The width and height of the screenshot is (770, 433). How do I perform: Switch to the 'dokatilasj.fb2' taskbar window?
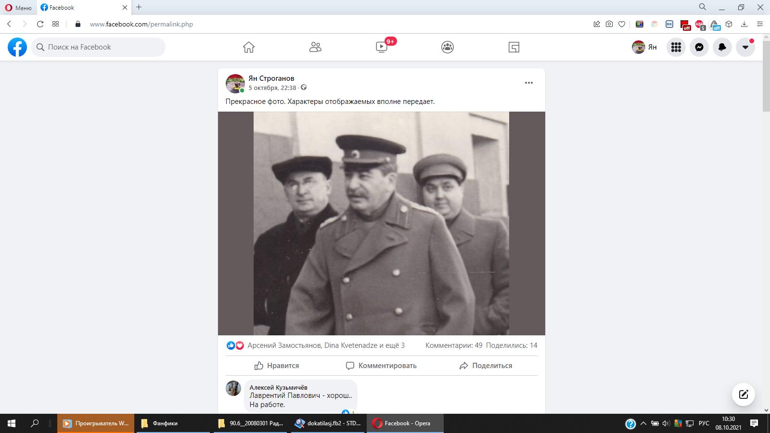pos(328,423)
